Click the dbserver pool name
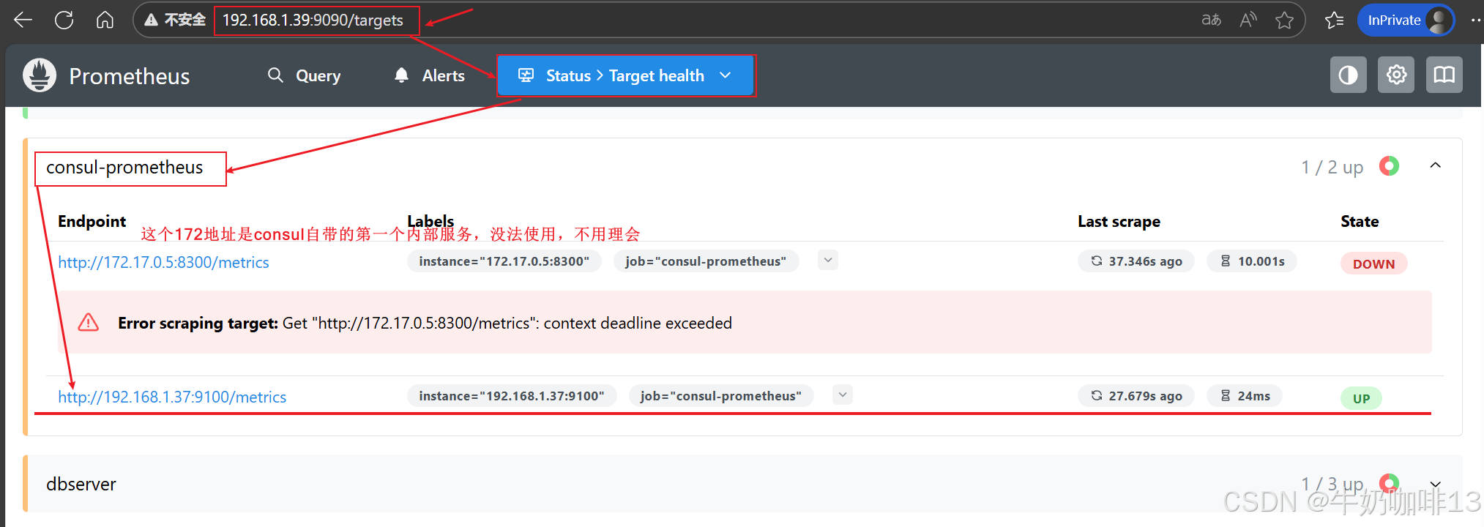This screenshot has height=527, width=1484. (x=81, y=485)
